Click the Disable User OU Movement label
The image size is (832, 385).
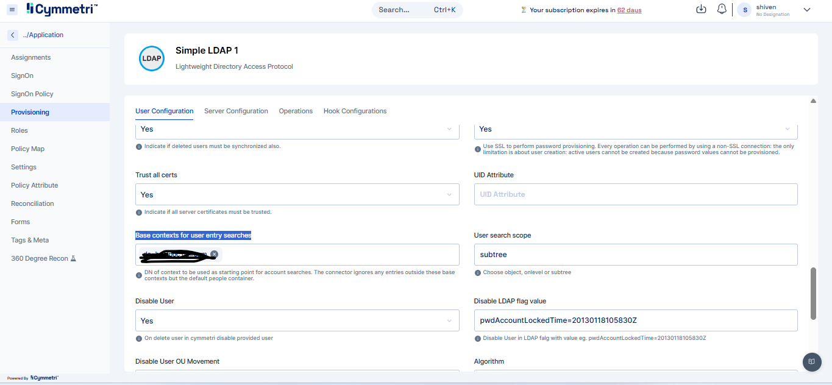coord(177,361)
